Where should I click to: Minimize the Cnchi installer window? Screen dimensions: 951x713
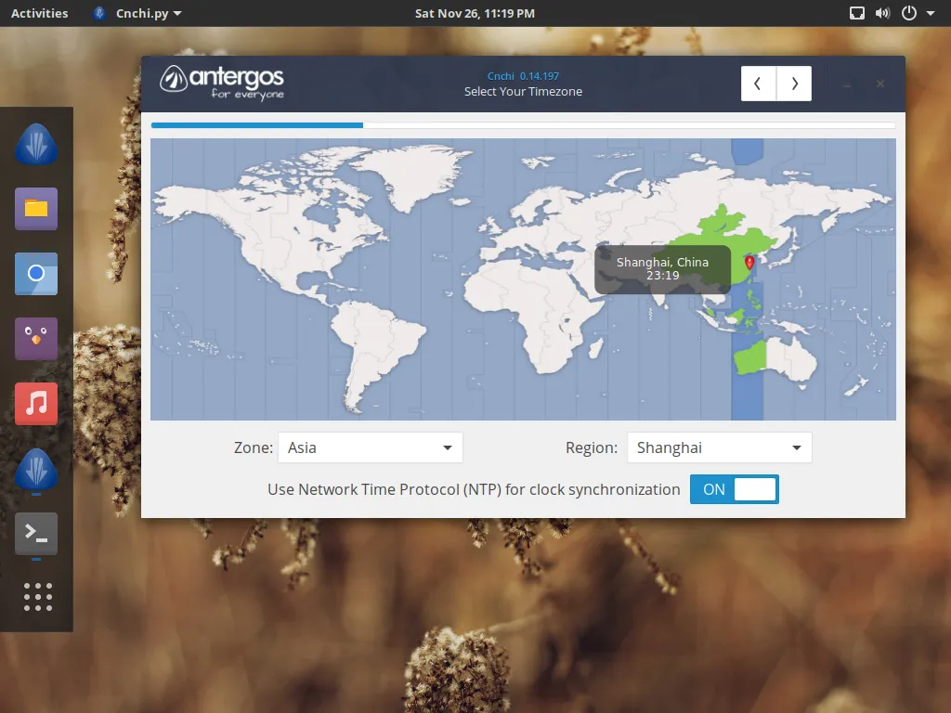[847, 84]
